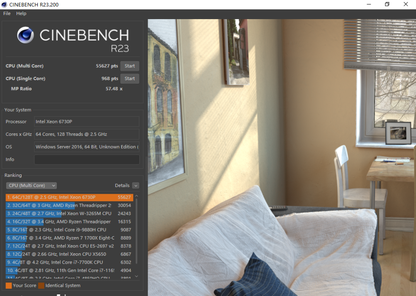Click the Cinebench title bar app icon
Viewport: 416px width, 296px height.
tap(4, 5)
